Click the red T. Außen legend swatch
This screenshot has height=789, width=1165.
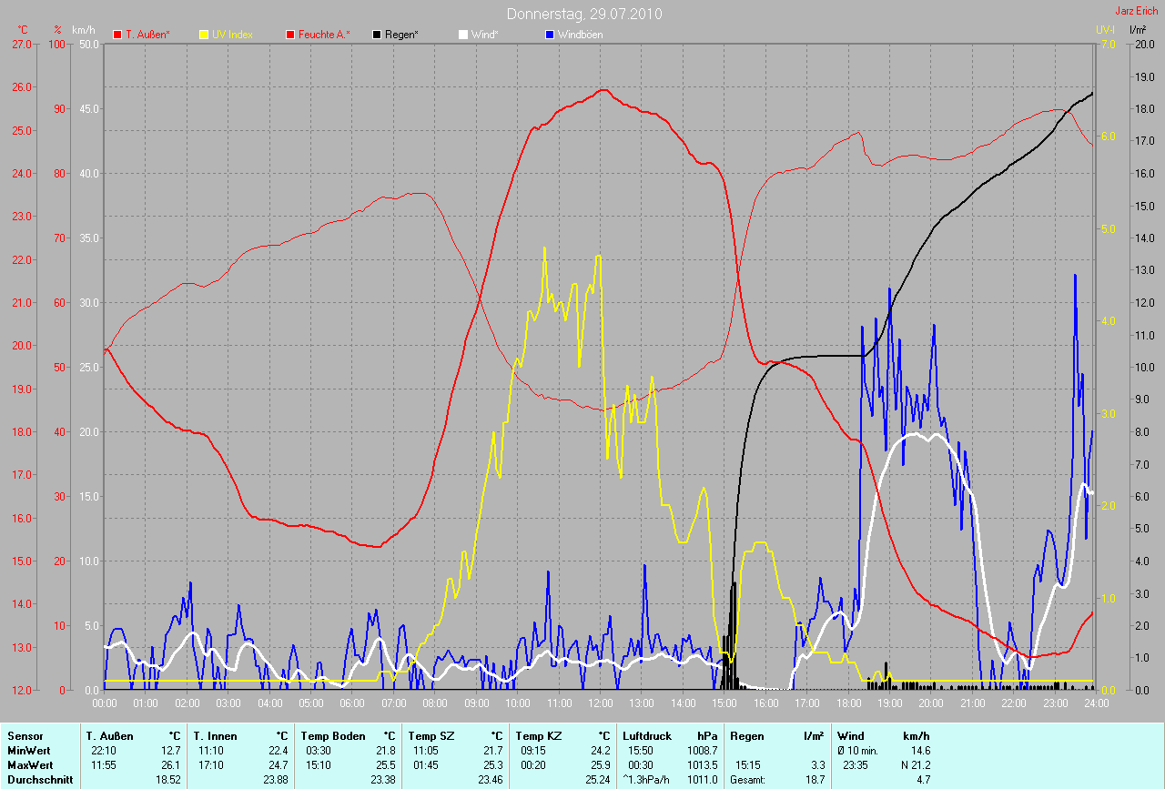(x=117, y=35)
